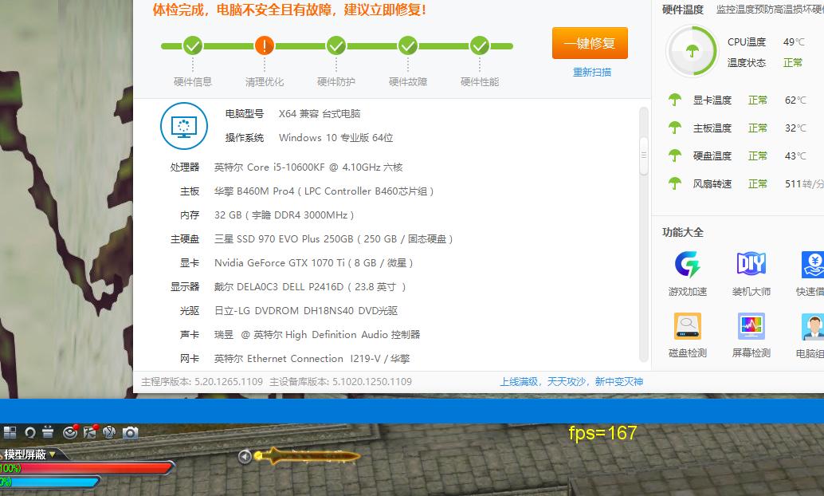The height and width of the screenshot is (496, 824).
Task: Select the 清理优化 warning step icon
Action: pos(265,45)
